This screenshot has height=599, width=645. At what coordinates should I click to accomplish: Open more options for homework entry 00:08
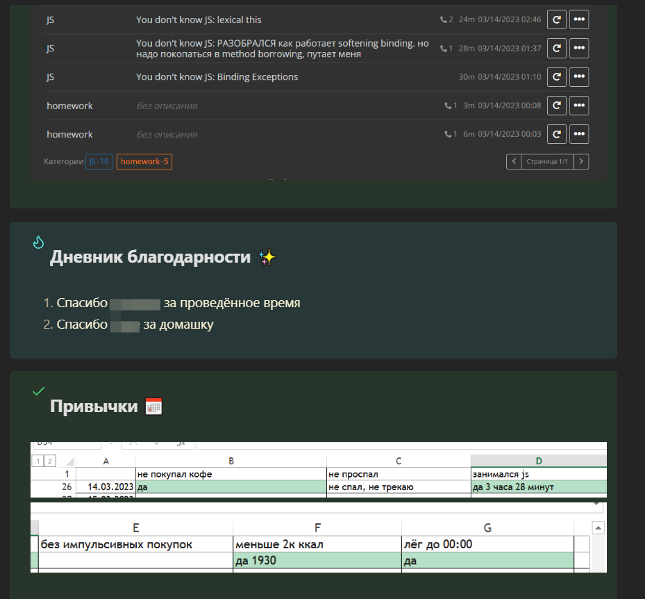pos(579,106)
